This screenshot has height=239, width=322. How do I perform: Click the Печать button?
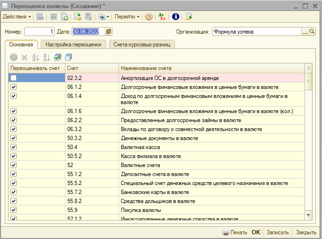point(235,232)
